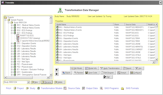Sort by the Model Name column header

(85, 24)
